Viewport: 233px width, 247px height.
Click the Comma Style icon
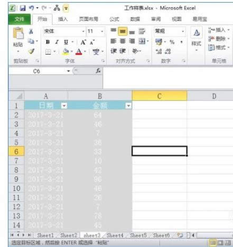(x=181, y=42)
